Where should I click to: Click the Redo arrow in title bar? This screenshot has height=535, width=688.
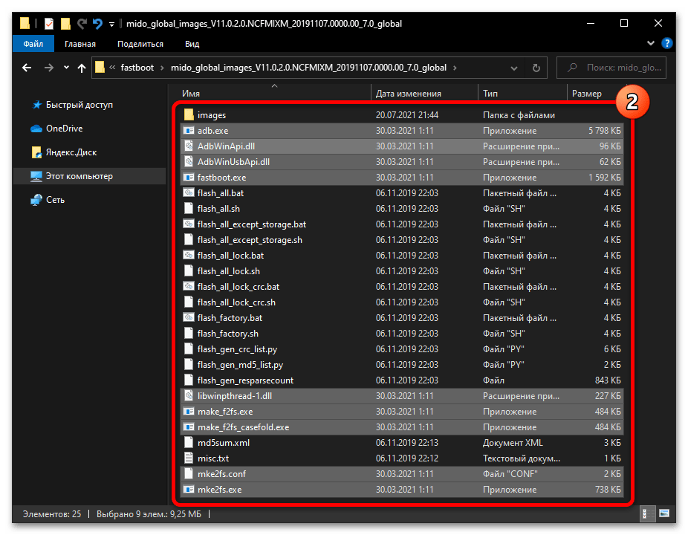[x=82, y=23]
